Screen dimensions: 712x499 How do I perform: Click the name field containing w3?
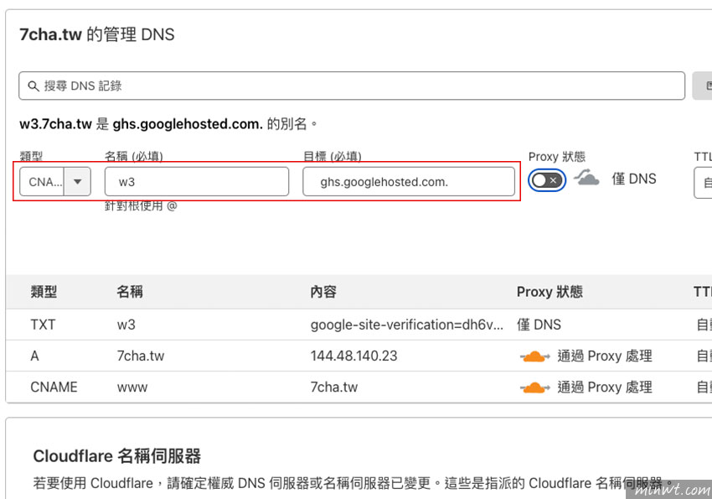(197, 182)
